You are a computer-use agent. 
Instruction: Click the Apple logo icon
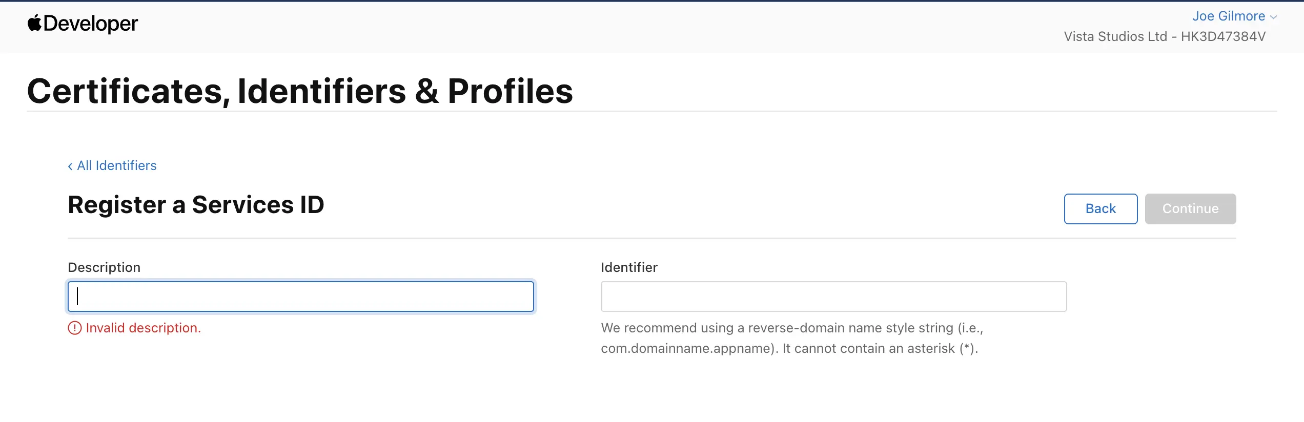pos(34,23)
